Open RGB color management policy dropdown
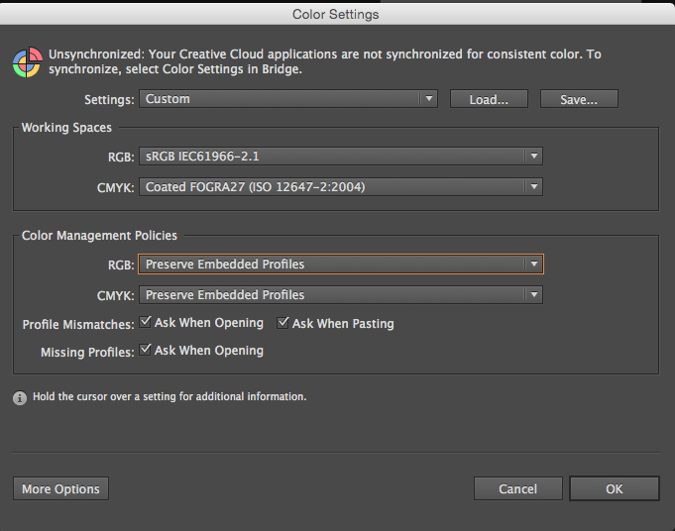The height and width of the screenshot is (531, 675). [340, 265]
